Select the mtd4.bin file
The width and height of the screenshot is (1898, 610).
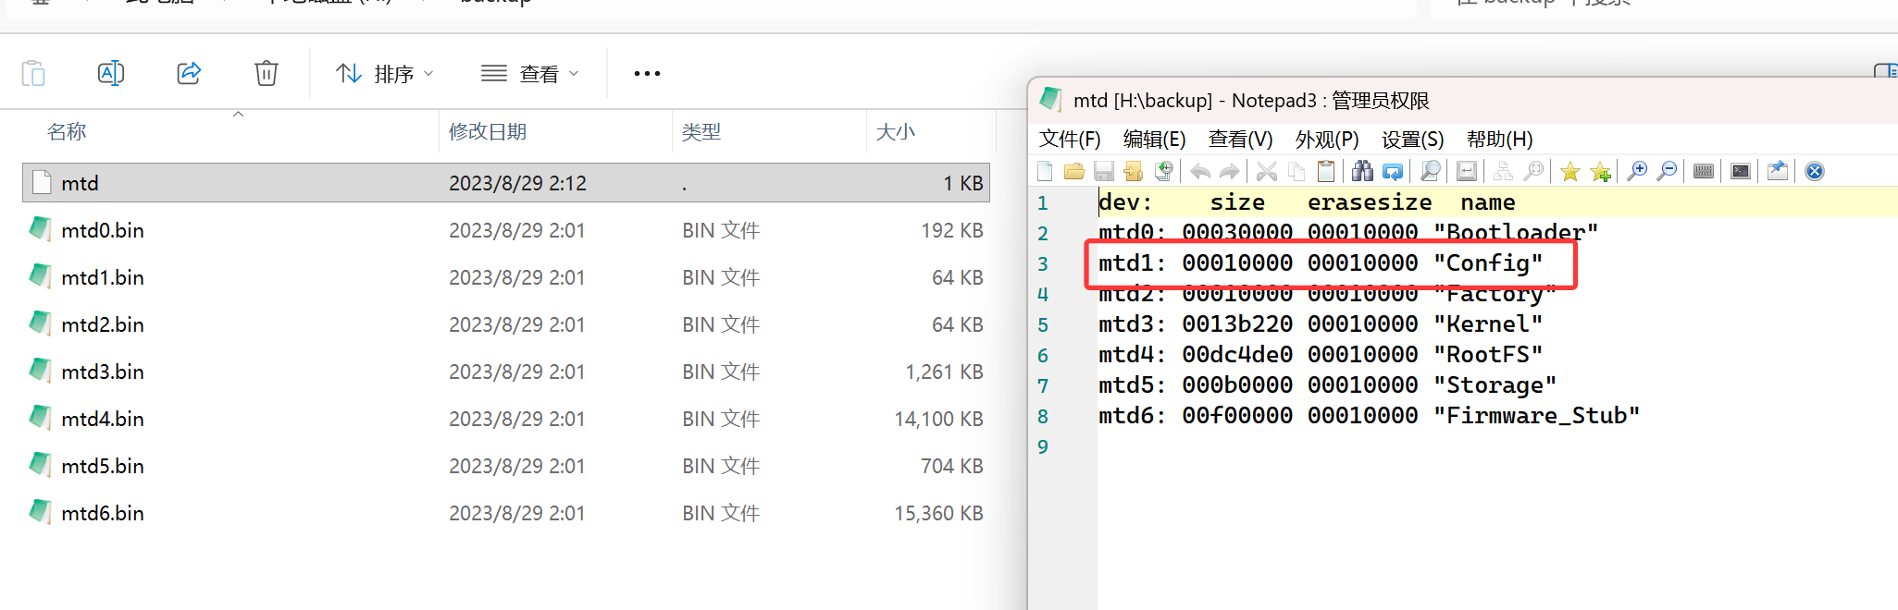(x=506, y=419)
